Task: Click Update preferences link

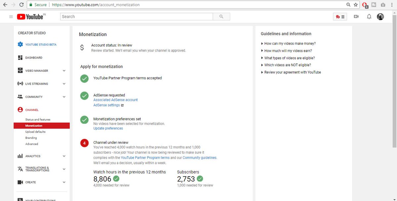Action: pyautogui.click(x=108, y=128)
